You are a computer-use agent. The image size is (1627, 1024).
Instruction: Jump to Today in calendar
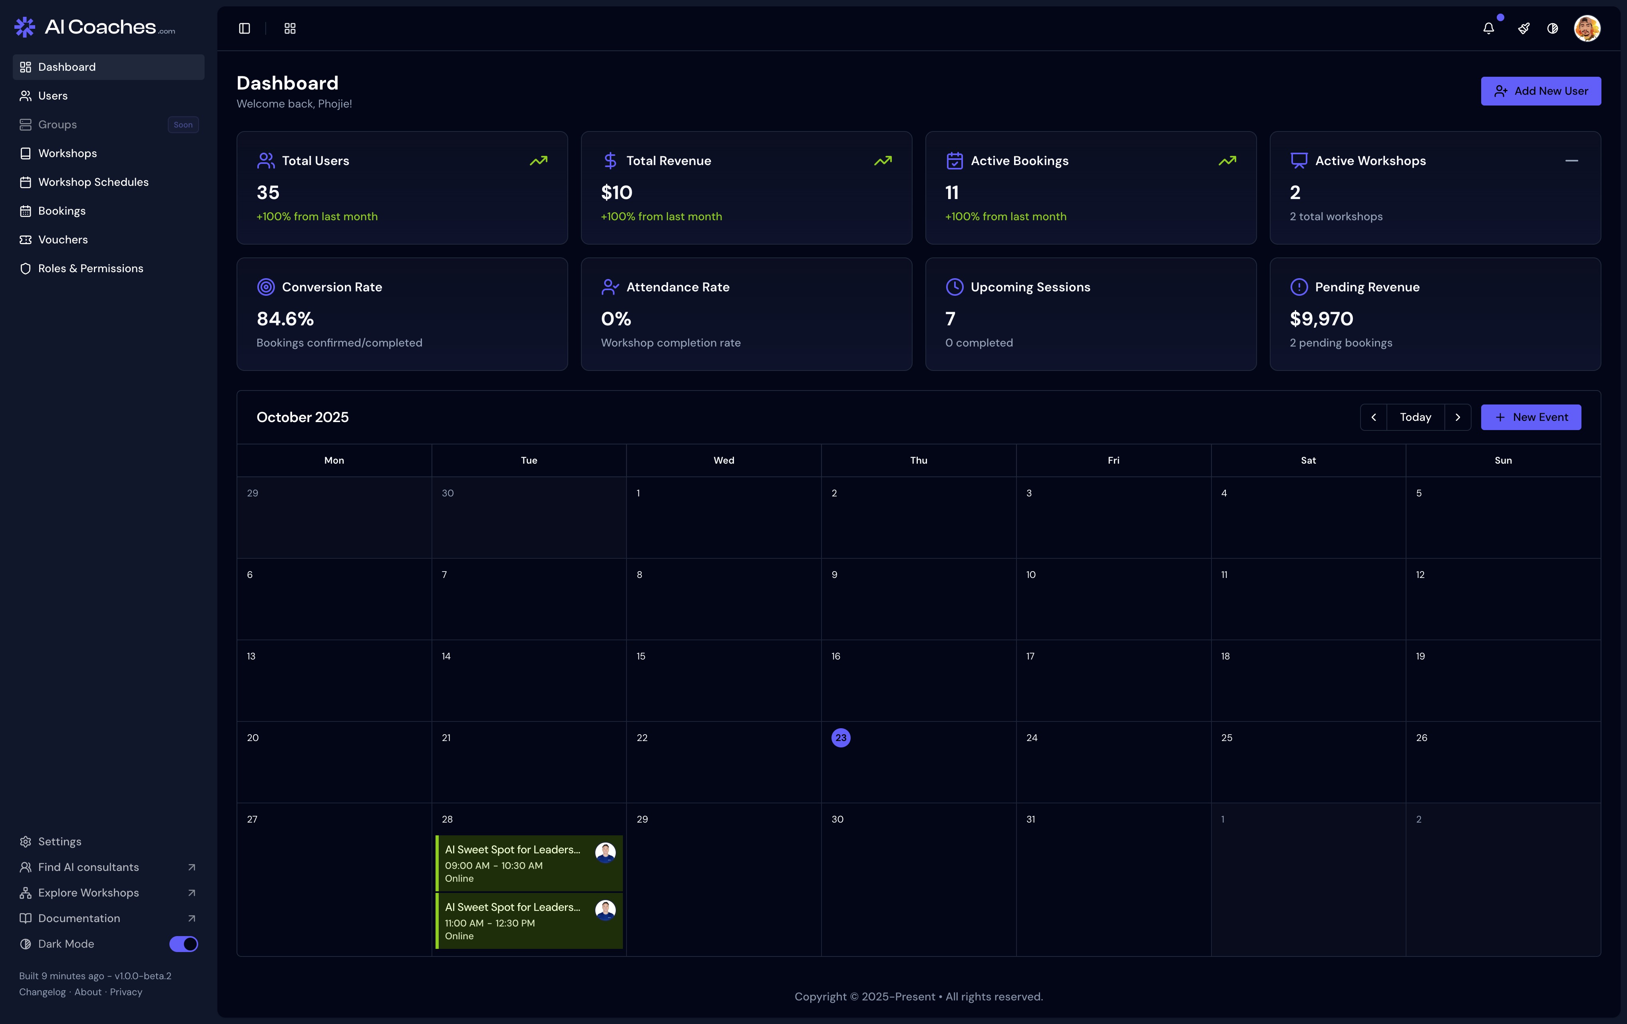point(1416,417)
